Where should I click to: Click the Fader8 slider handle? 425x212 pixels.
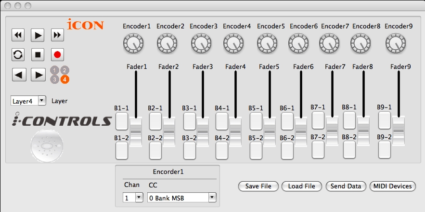point(363,131)
